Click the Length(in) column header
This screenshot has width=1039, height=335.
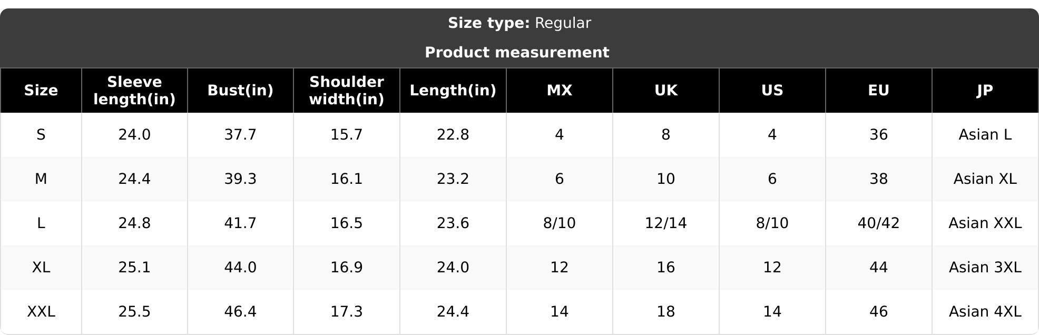coord(453,91)
